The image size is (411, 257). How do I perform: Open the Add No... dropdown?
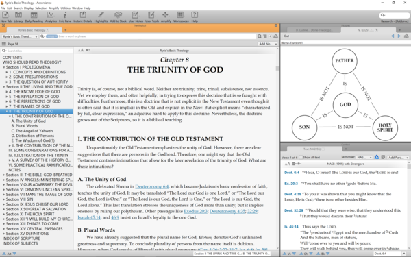click(268, 44)
